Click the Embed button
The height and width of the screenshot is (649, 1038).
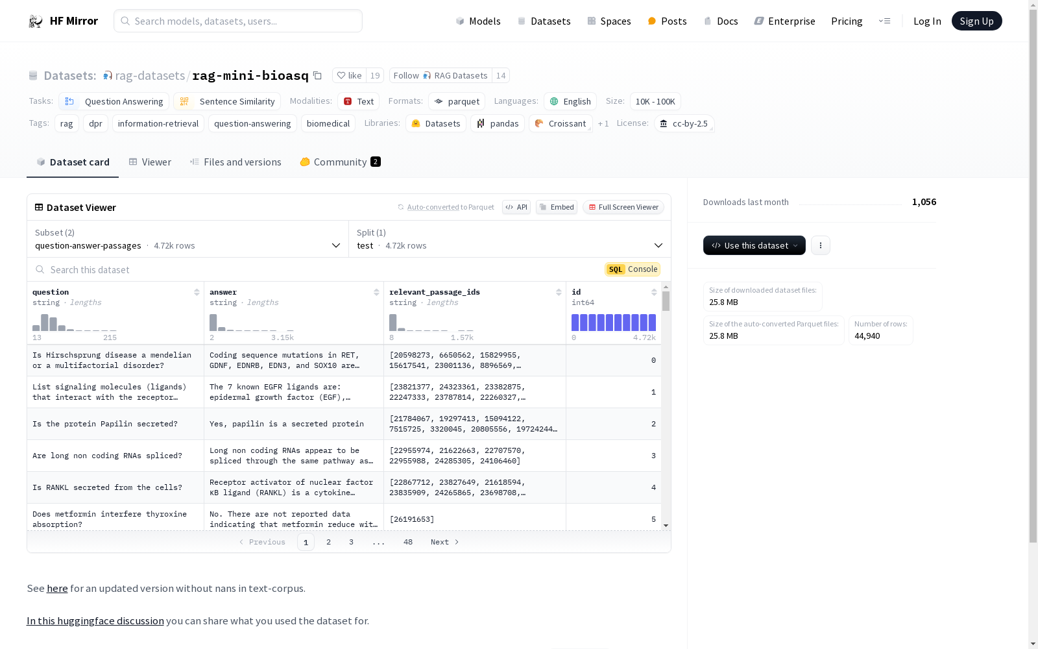coord(557,207)
